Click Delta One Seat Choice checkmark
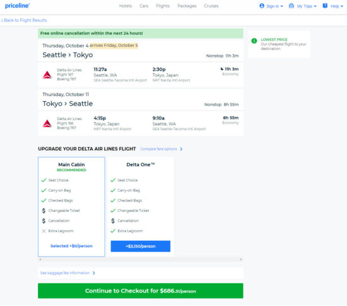This screenshot has height=306, width=347. click(113, 180)
